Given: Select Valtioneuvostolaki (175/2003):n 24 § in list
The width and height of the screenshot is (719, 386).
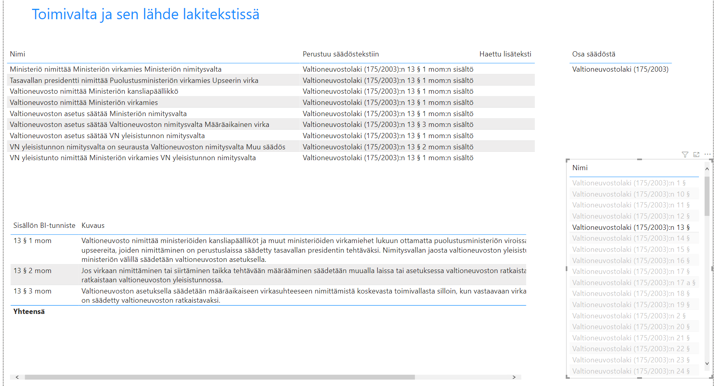Looking at the screenshot, I should point(631,371).
